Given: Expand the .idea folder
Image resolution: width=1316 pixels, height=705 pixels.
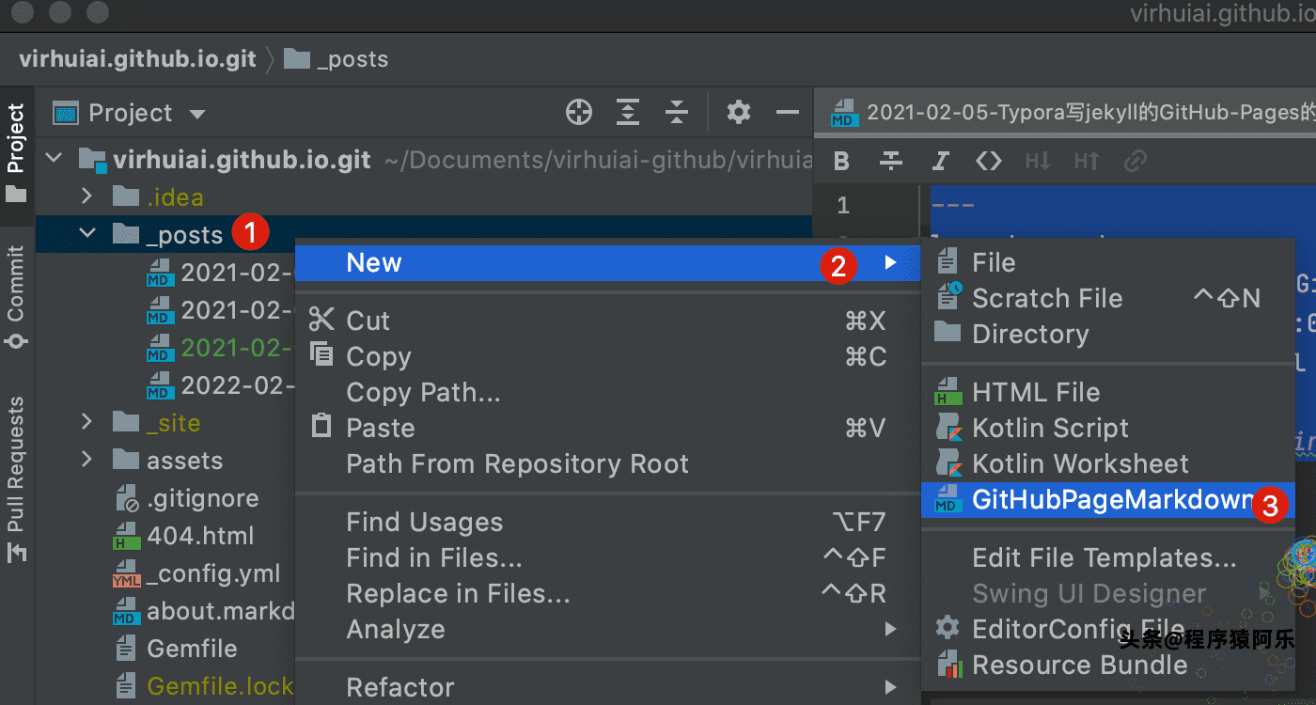Looking at the screenshot, I should (87, 197).
